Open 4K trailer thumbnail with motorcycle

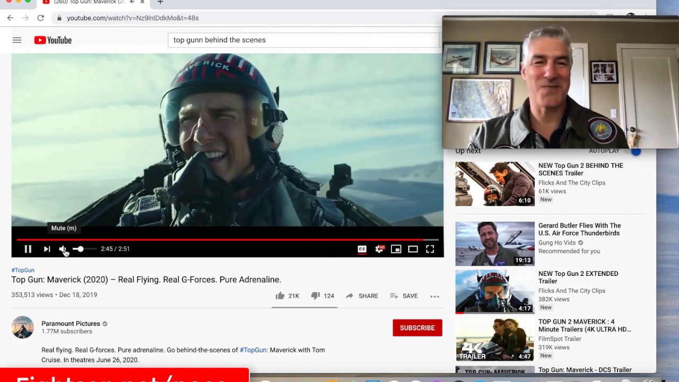click(495, 340)
